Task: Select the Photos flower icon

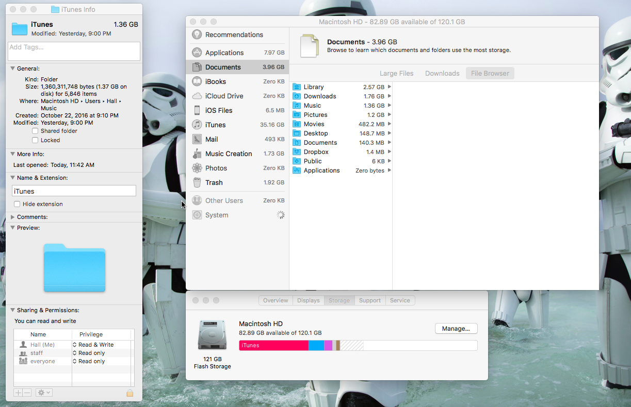Action: [x=197, y=168]
